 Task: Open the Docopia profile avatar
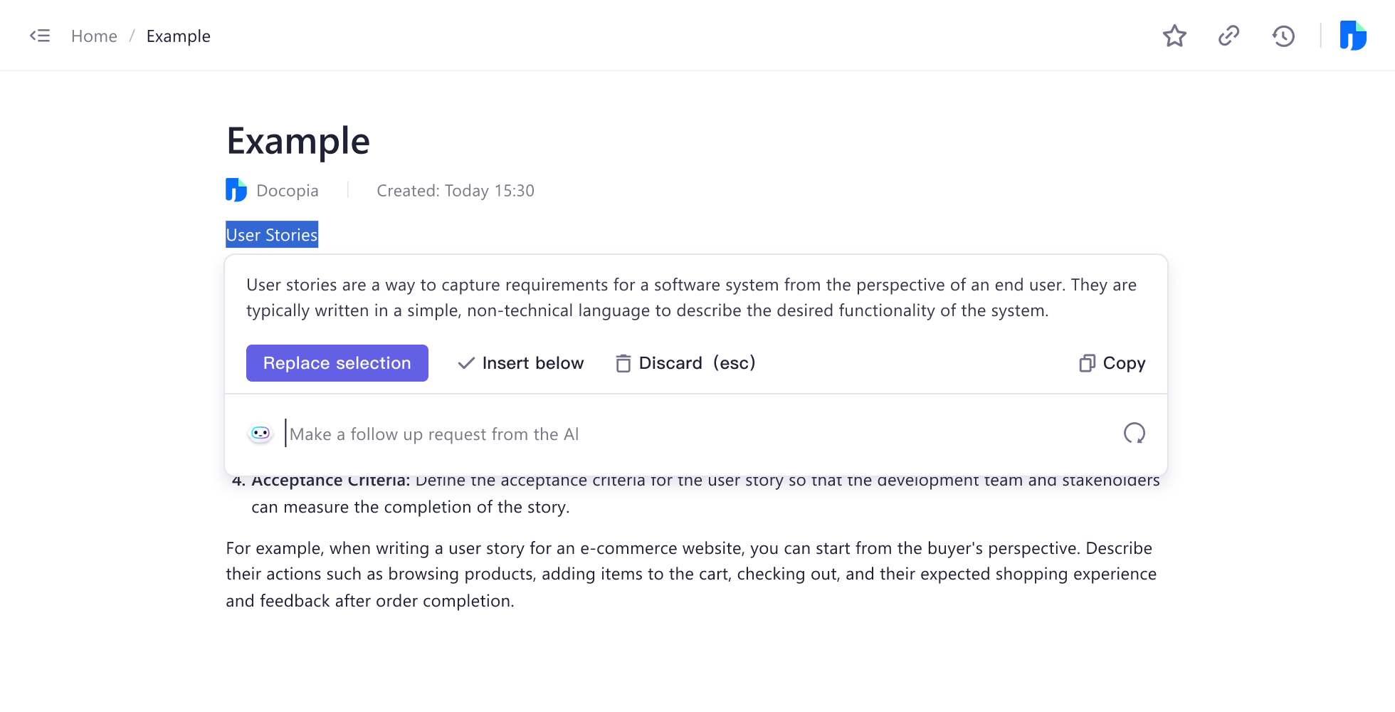pos(1352,36)
